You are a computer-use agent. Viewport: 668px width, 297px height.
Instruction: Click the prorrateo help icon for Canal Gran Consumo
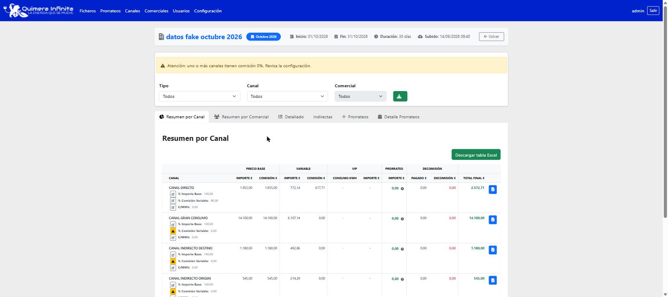[x=402, y=219]
